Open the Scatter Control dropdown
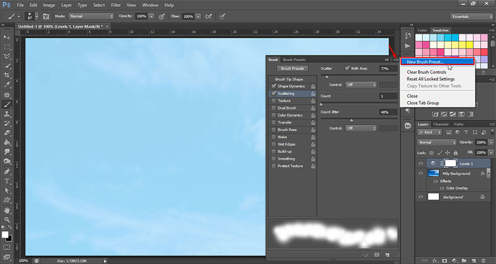Viewport: 496px width, 264px height. point(361,85)
